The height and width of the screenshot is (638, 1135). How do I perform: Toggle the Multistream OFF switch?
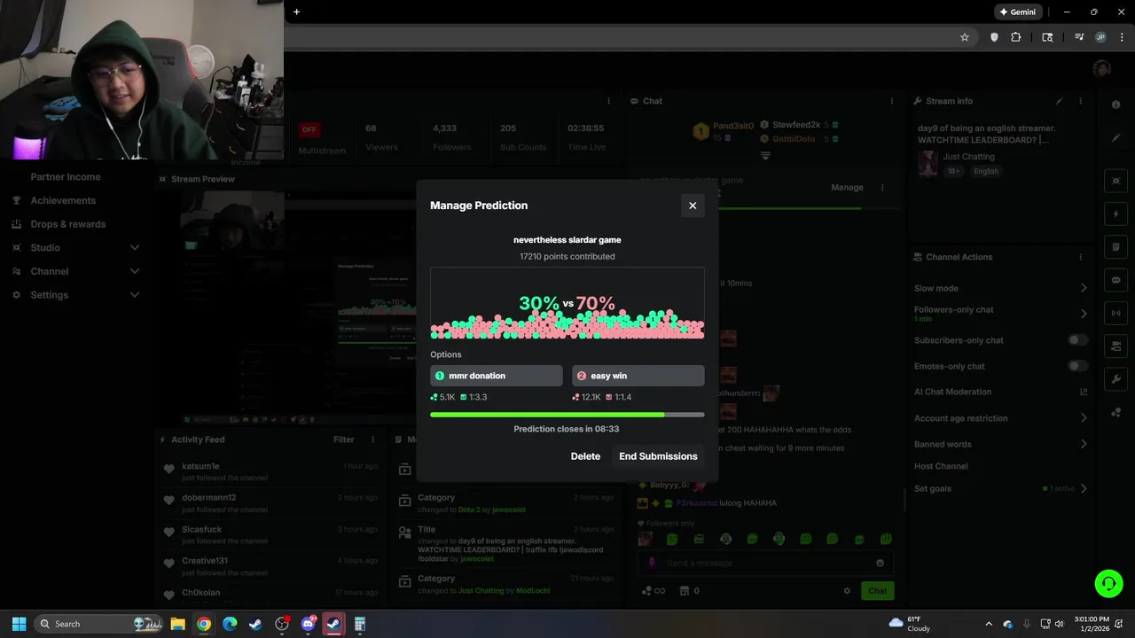coord(309,129)
